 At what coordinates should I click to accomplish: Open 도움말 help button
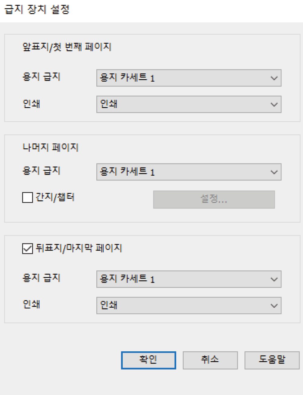(x=272, y=360)
